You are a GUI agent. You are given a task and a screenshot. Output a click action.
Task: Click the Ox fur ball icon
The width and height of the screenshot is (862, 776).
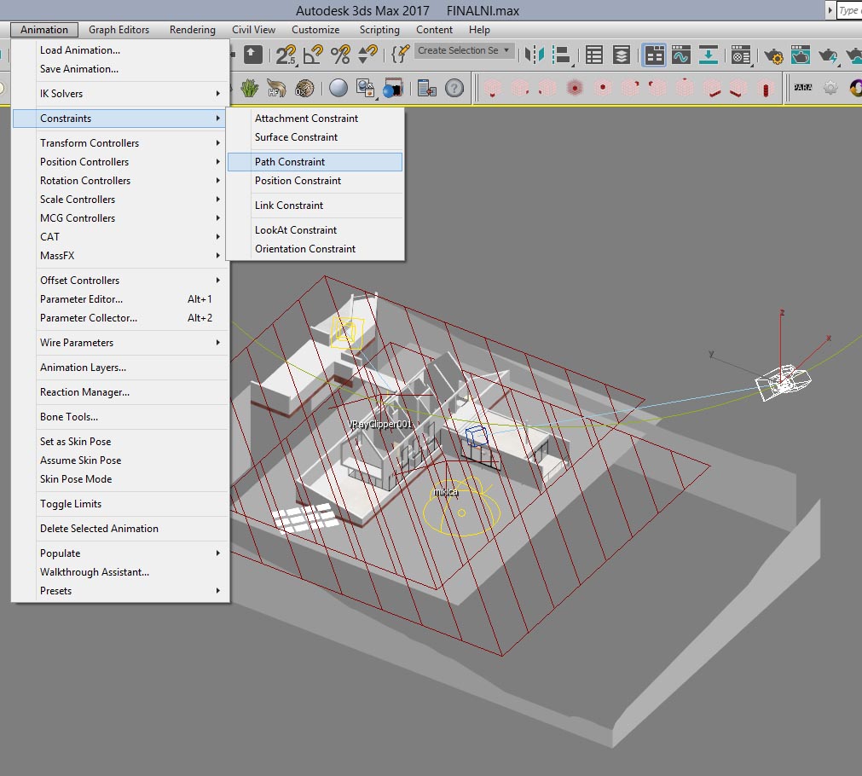point(304,88)
